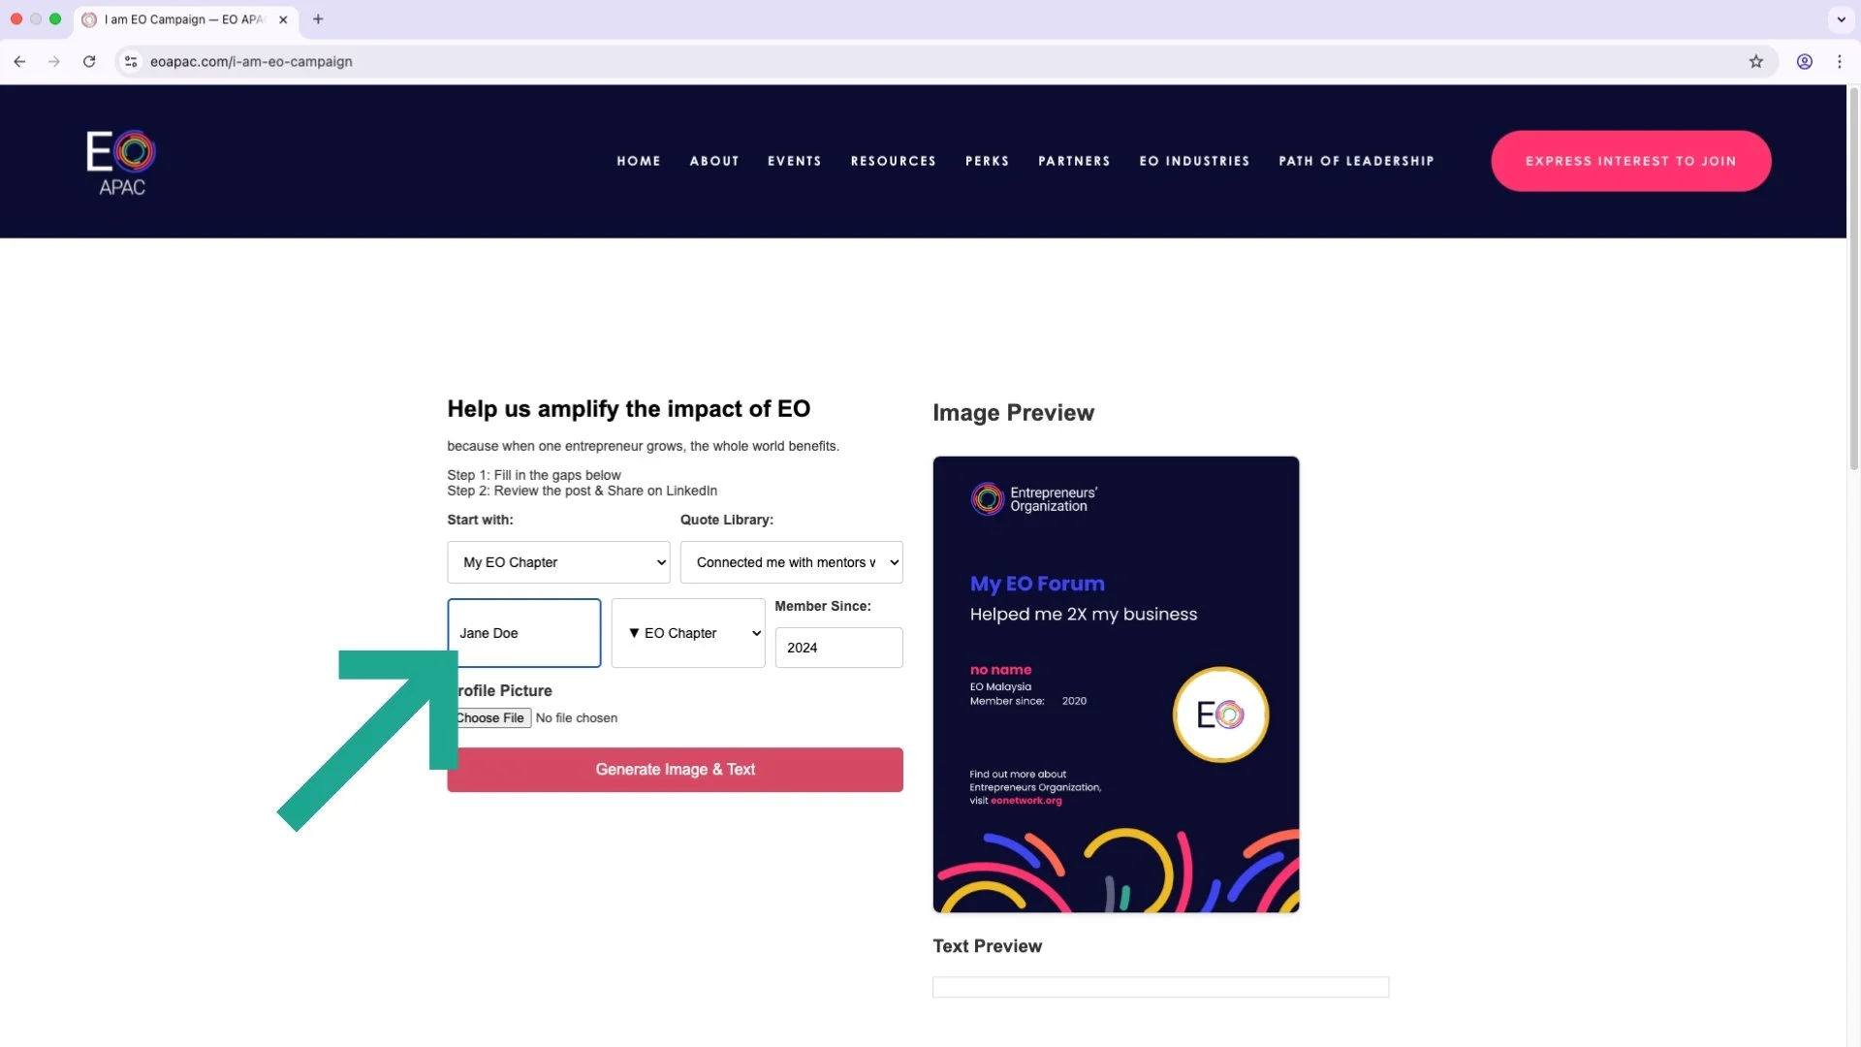Viewport: 1861px width, 1047px height.
Task: Bookmark this page with star icon
Action: [1755, 61]
